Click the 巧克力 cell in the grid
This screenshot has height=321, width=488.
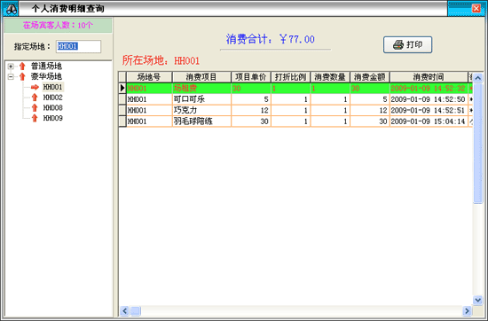[x=201, y=111]
